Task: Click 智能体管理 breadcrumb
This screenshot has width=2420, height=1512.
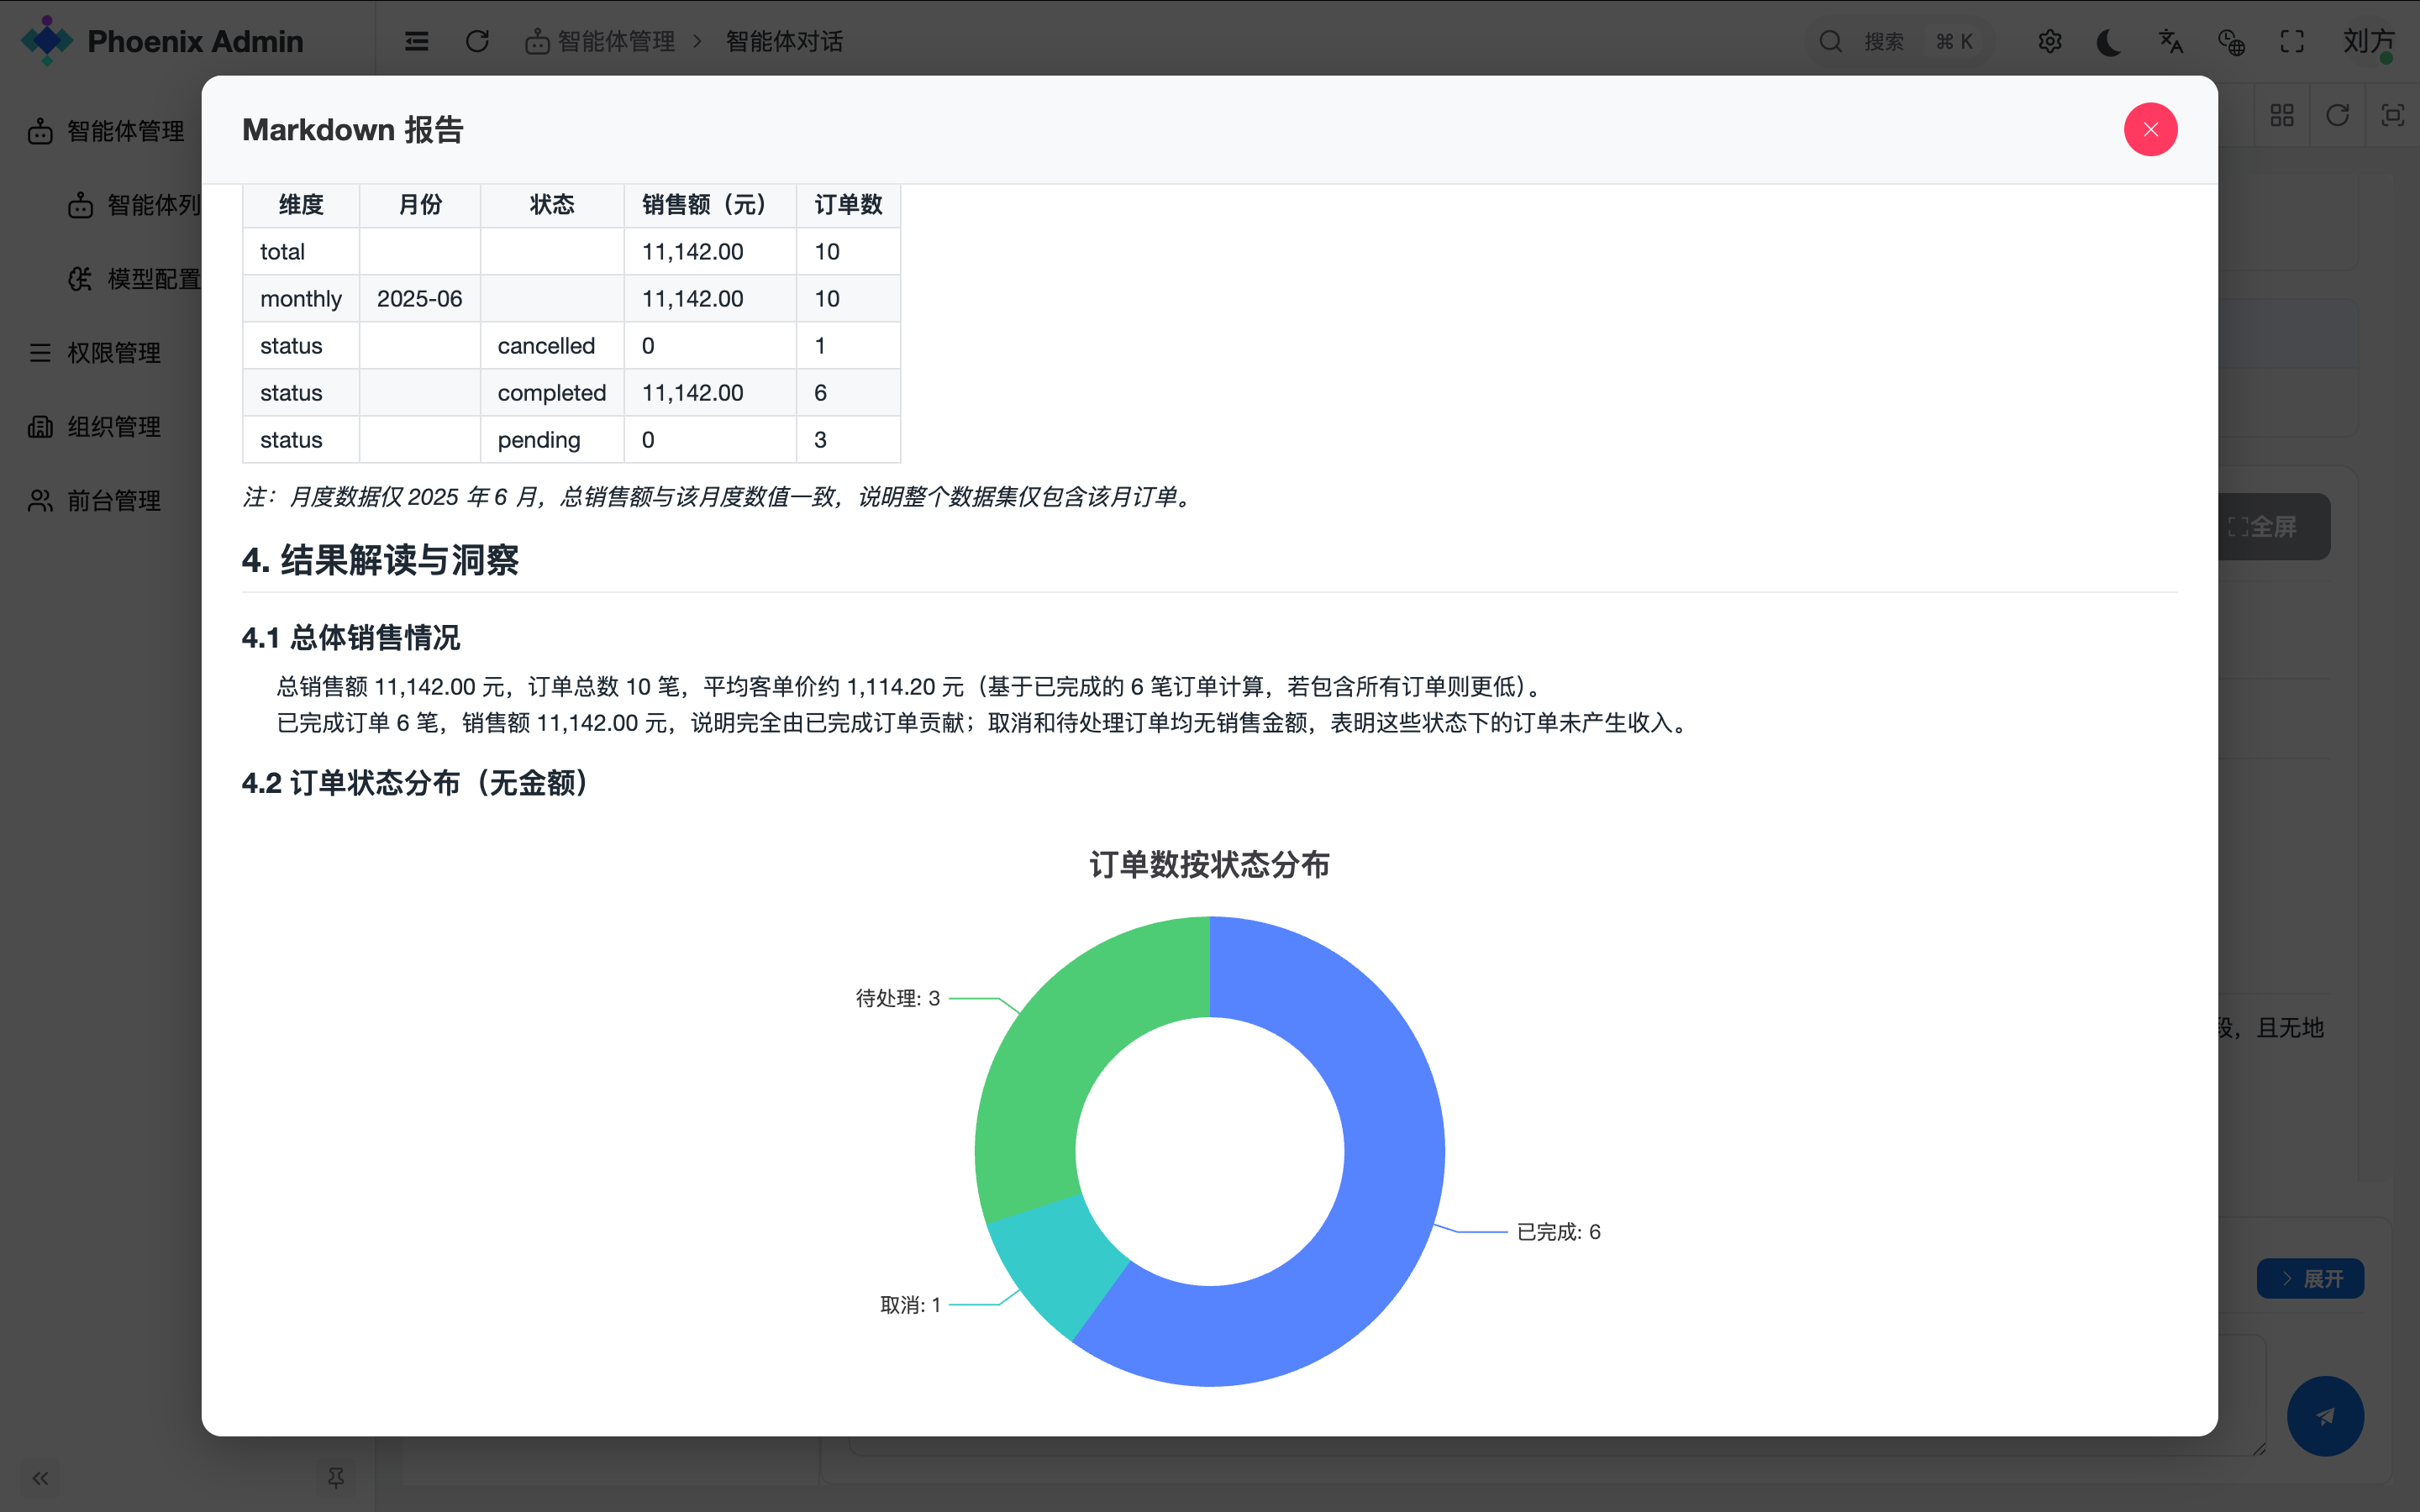Action: click(601, 41)
